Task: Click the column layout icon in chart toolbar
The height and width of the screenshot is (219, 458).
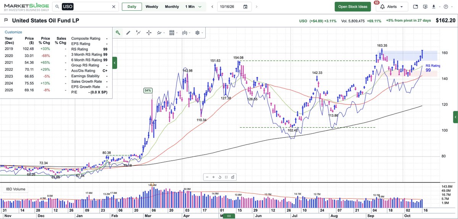Action: click(172, 33)
